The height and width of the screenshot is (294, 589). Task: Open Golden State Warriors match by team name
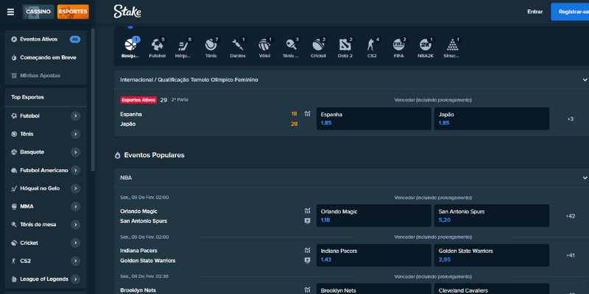click(x=148, y=260)
